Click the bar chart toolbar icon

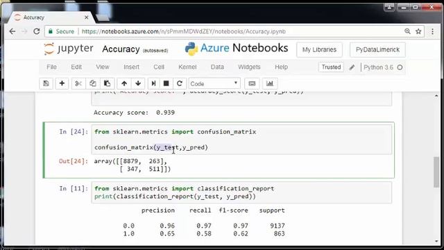coord(270,83)
